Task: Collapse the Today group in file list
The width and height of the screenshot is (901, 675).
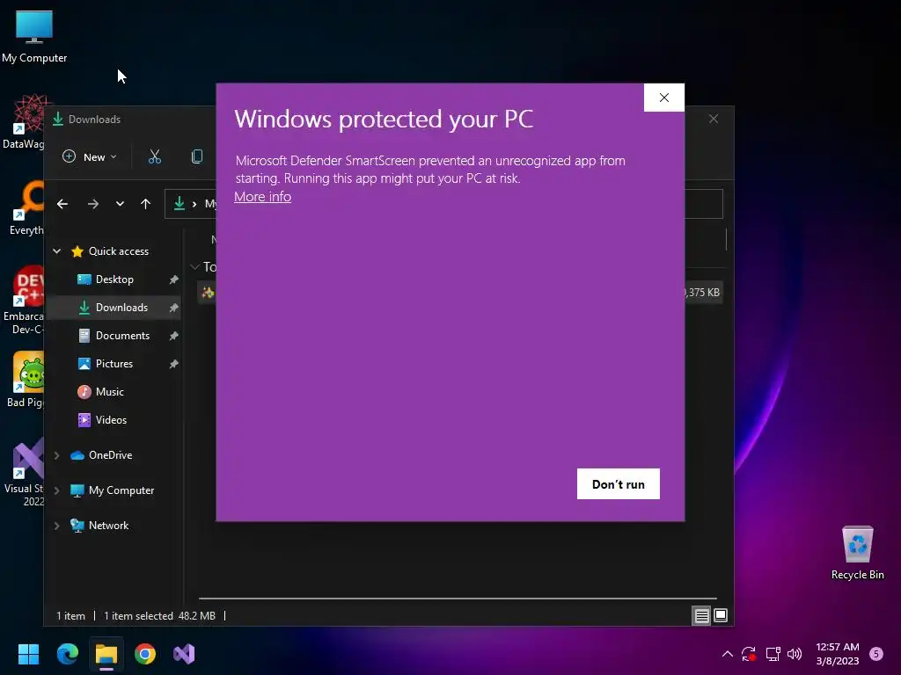Action: click(x=194, y=266)
